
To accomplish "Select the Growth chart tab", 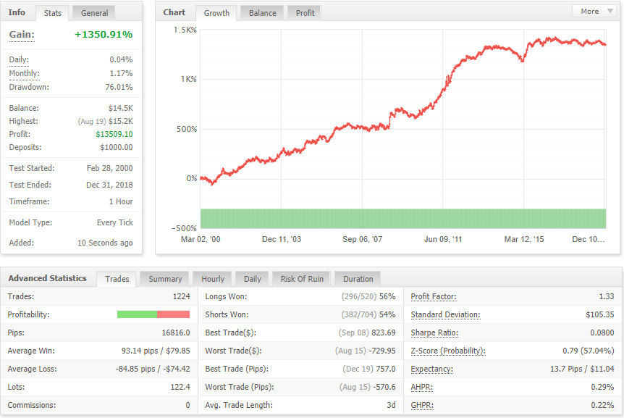I will (216, 13).
